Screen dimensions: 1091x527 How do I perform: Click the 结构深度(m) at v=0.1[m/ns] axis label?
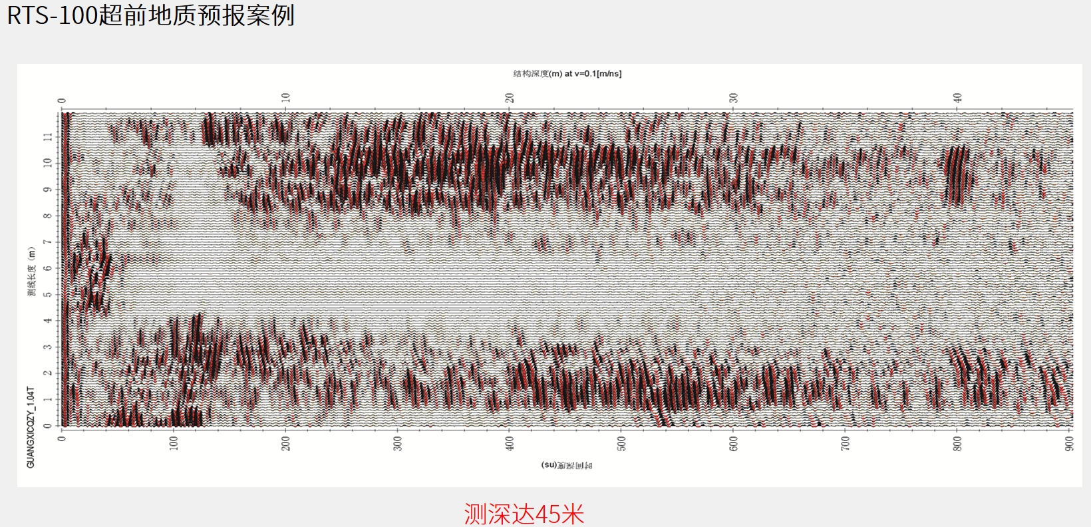567,74
